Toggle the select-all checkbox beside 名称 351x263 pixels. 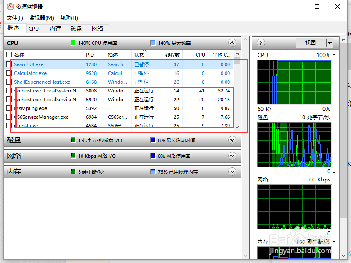coord(9,55)
